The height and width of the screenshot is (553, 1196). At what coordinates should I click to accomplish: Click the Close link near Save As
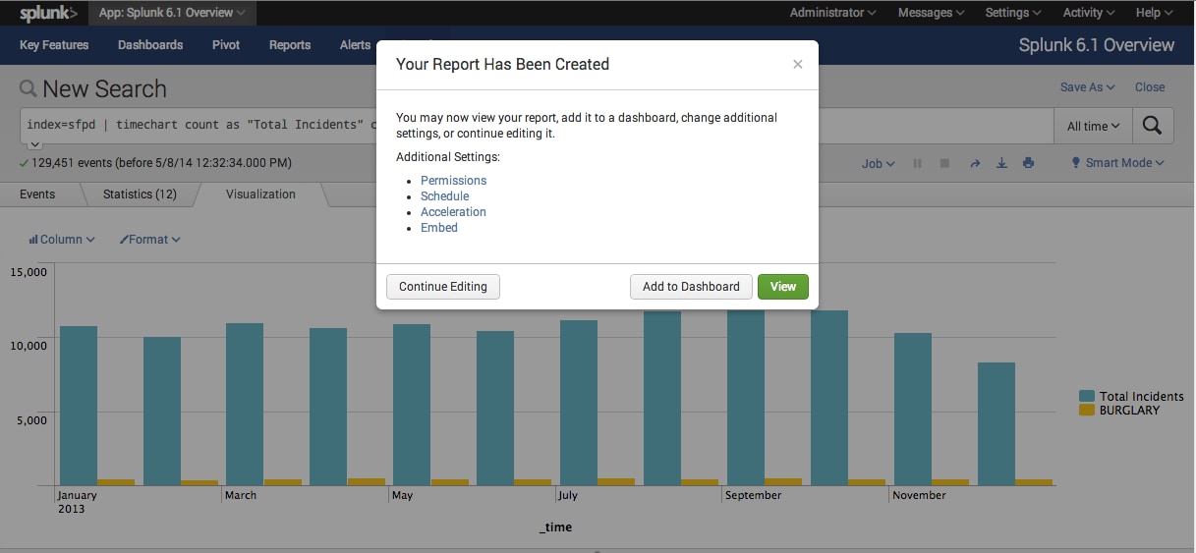(1150, 87)
